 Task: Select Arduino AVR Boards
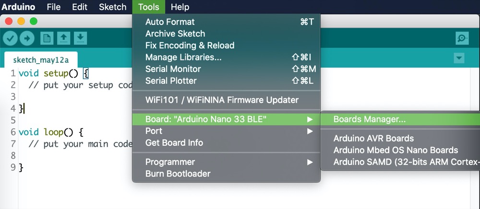coord(400,139)
